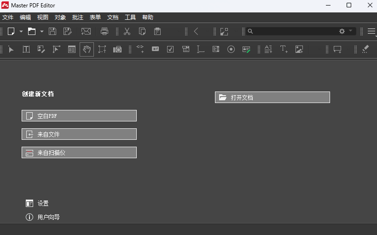Click the Copy icon
This screenshot has height=235, width=377.
pyautogui.click(x=142, y=31)
